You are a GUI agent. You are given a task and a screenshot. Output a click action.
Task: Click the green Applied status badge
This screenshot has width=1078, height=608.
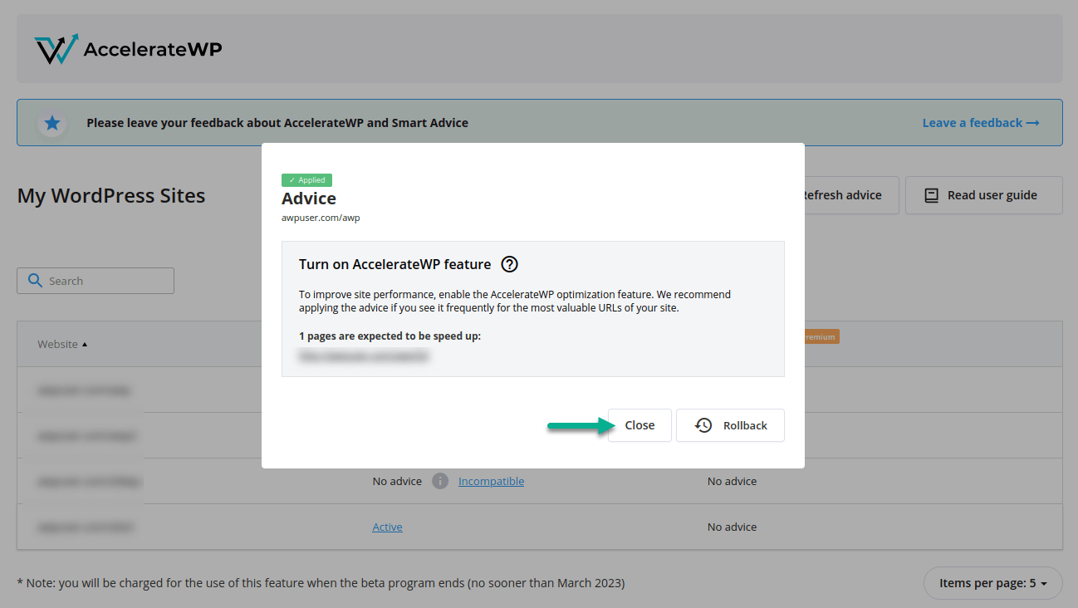coord(306,179)
